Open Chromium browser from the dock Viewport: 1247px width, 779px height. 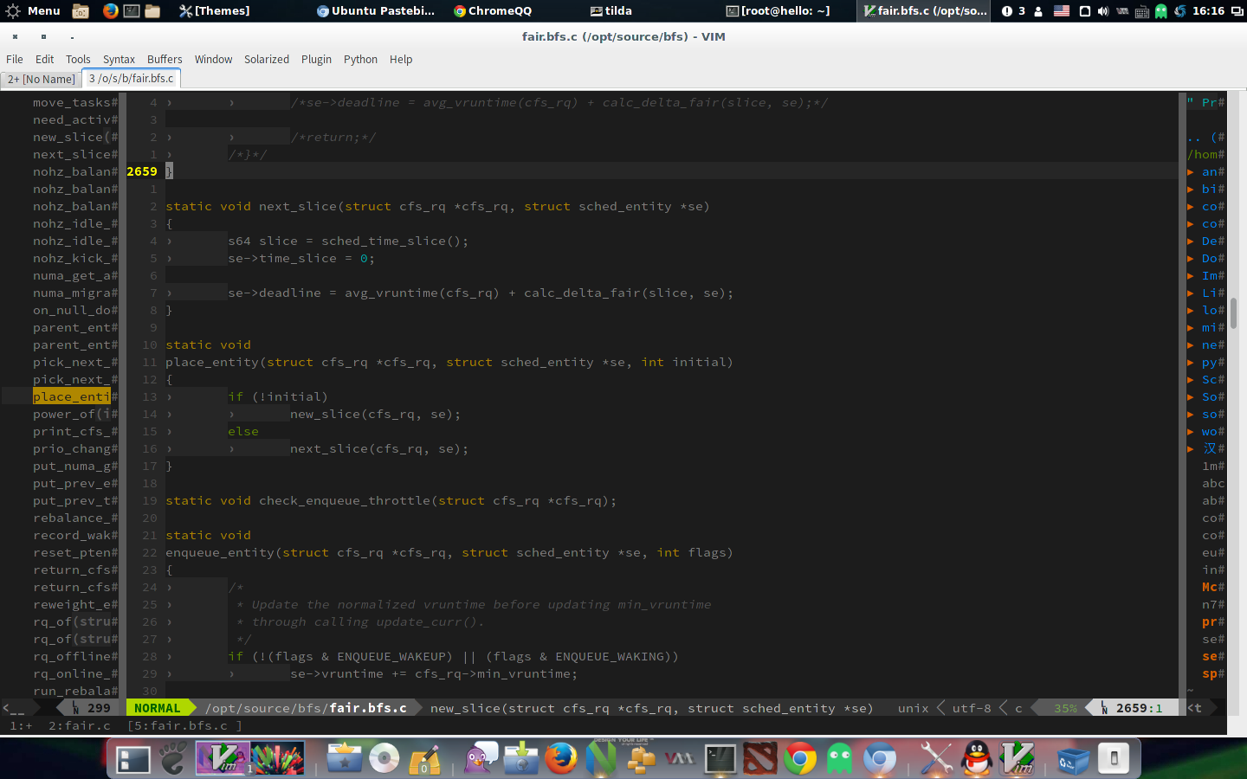click(x=880, y=759)
